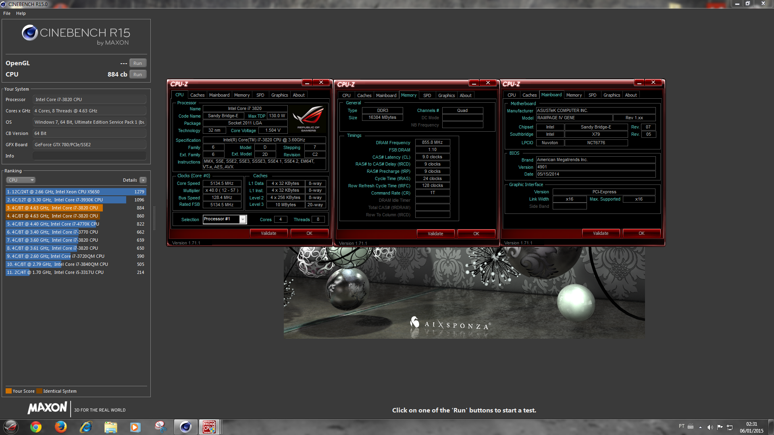Show hidden system tray icons
Screen dimensions: 774x435
(x=700, y=427)
